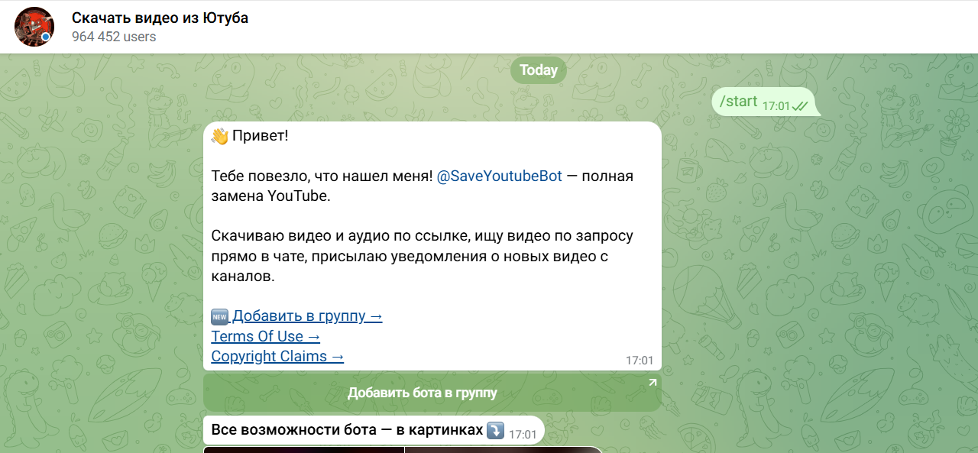This screenshot has width=978, height=453.
Task: Click the 964 452 users subtitle
Action: click(x=114, y=37)
